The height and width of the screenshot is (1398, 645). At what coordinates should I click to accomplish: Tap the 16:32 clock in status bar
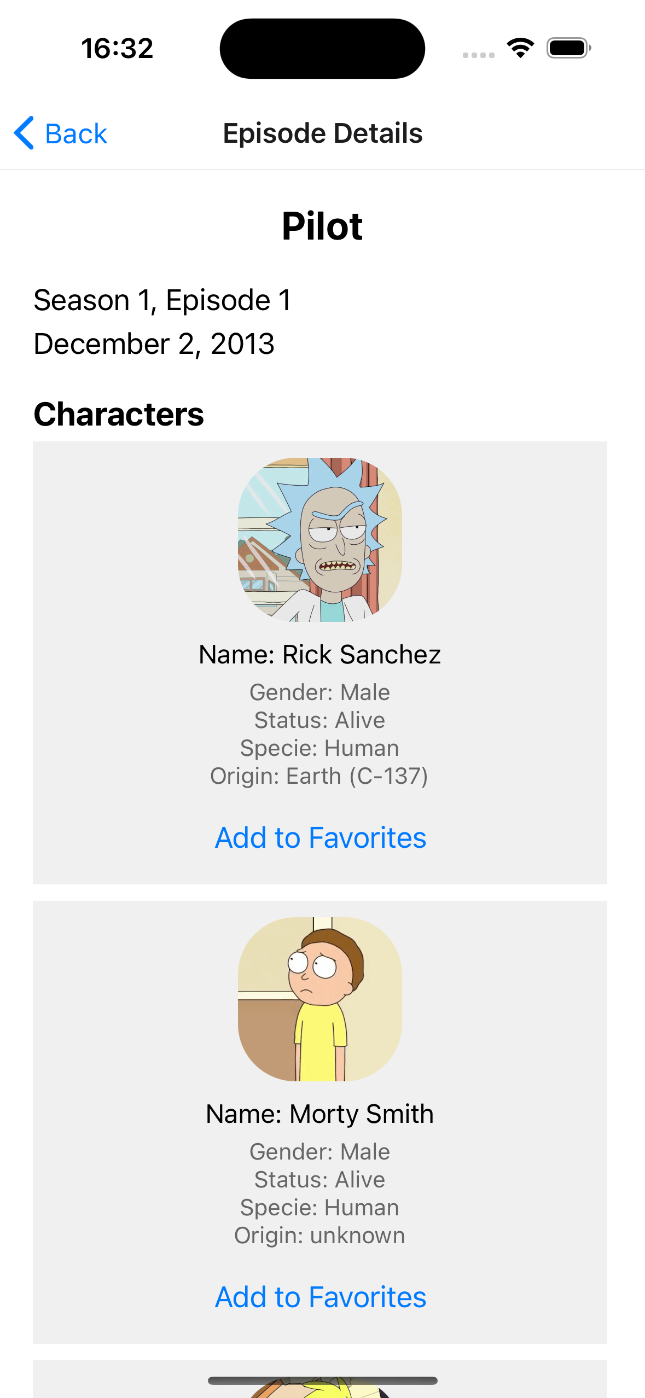[117, 48]
